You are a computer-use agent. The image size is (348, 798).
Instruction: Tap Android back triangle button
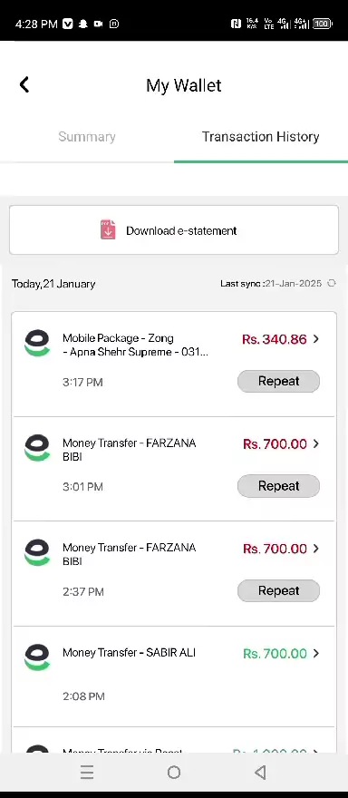[260, 773]
